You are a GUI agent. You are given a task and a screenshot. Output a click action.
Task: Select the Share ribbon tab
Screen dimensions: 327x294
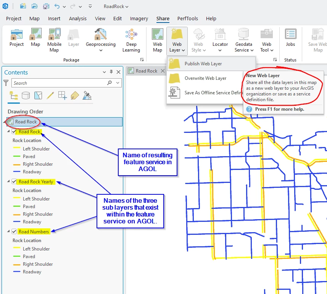tap(163, 19)
